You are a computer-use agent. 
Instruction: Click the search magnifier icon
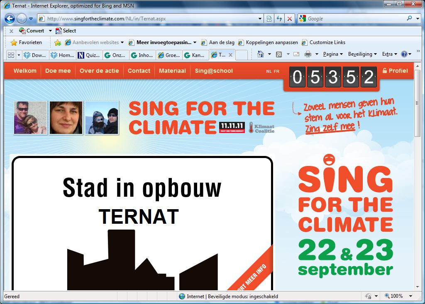pyautogui.click(x=409, y=18)
